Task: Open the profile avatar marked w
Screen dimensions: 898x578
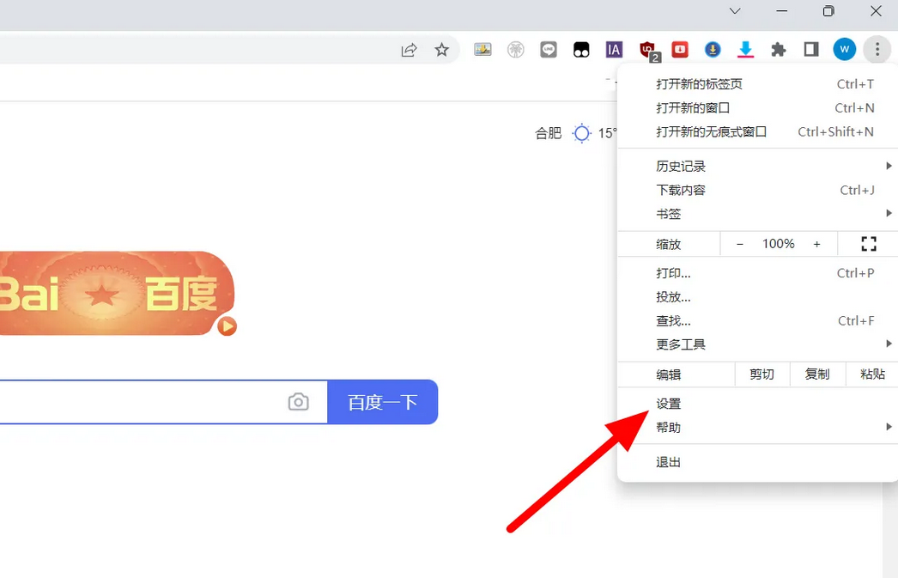Action: coord(844,49)
